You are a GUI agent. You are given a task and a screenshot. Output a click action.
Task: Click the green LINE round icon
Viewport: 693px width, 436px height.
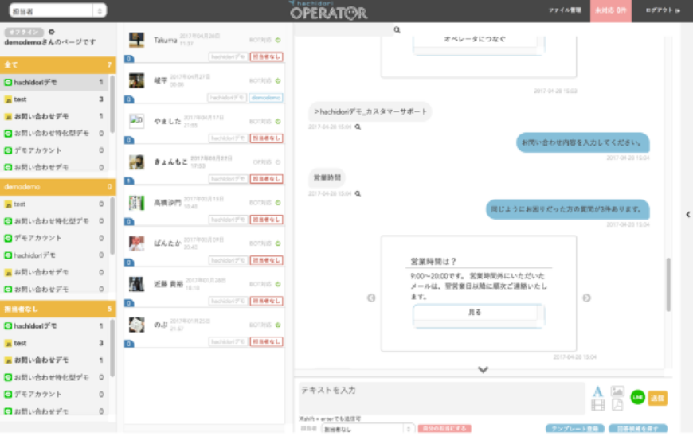coord(637,396)
